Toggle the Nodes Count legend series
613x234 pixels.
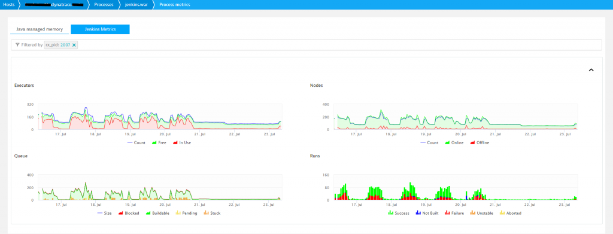point(429,142)
